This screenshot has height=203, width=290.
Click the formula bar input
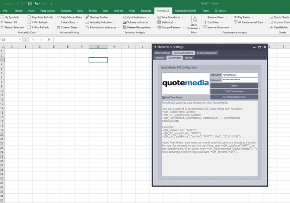(x=172, y=39)
